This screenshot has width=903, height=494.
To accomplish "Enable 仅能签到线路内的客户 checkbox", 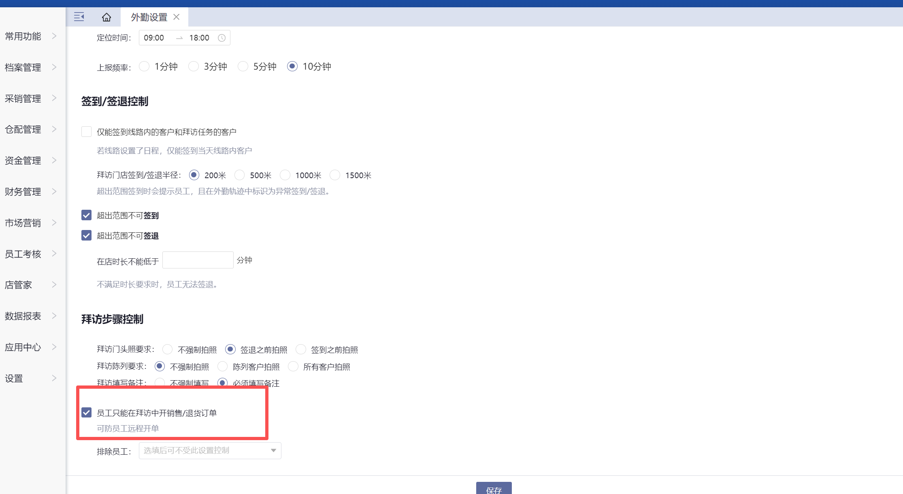I will coord(86,132).
